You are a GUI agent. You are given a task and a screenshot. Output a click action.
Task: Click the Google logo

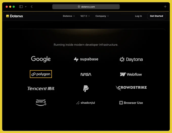41,59
